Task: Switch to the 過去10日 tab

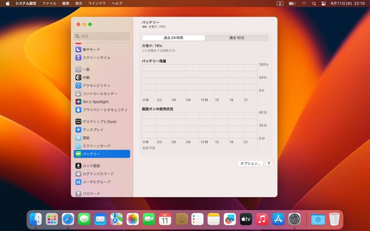Action: 236,38
